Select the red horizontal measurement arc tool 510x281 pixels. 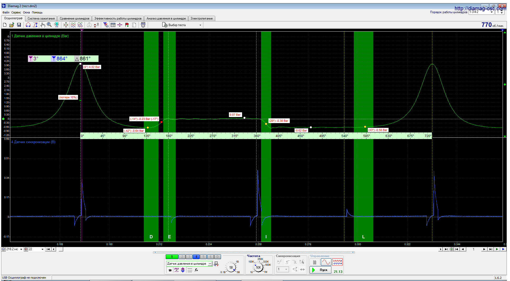pyautogui.click(x=28, y=25)
